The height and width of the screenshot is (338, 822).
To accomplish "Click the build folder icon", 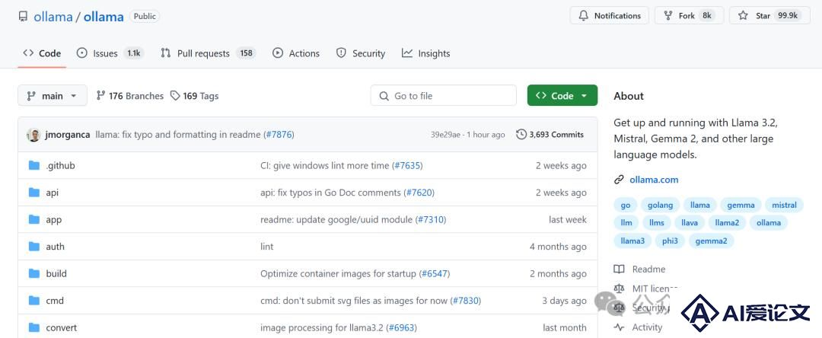I will (x=34, y=273).
